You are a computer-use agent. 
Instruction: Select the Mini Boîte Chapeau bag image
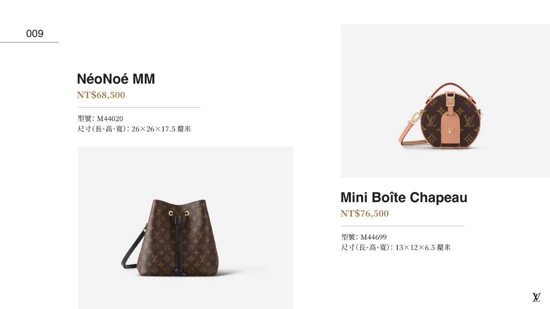click(x=445, y=101)
